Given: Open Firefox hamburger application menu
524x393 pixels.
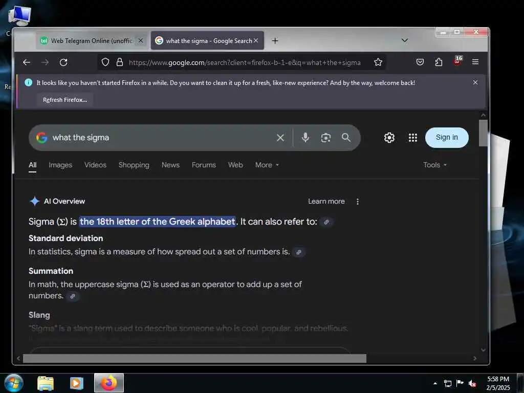Looking at the screenshot, I should [475, 62].
